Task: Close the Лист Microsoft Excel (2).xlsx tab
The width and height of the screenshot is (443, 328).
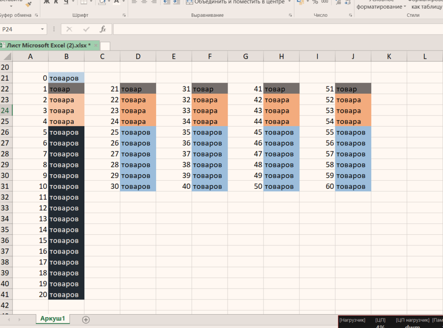Action: (96, 45)
